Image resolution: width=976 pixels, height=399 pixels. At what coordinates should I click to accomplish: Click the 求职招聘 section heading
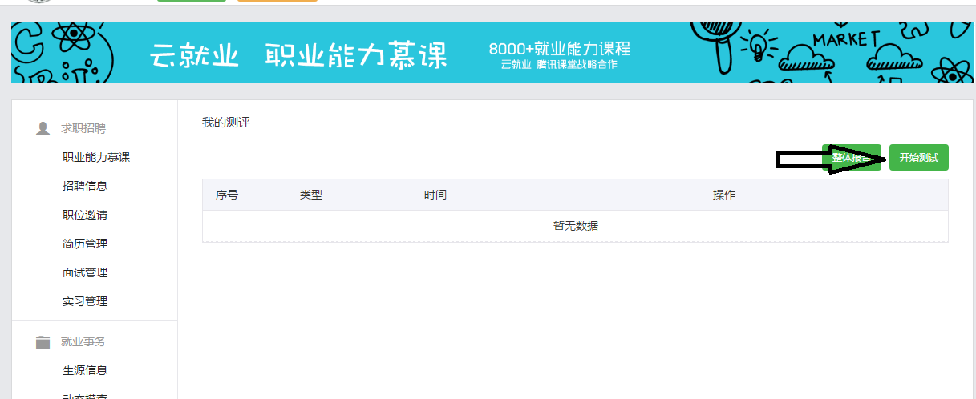(83, 128)
